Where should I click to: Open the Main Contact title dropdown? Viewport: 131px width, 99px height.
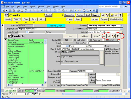27,32
